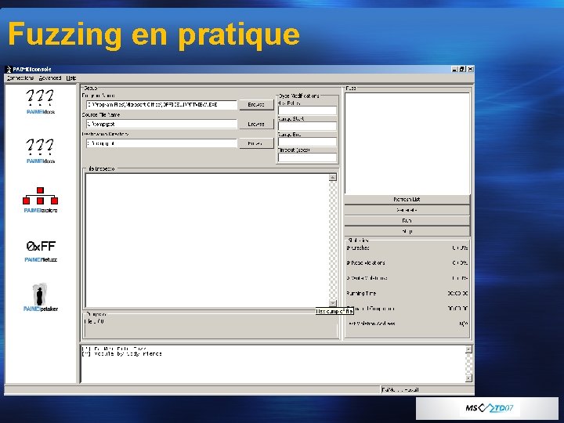Open the topmost PAIMEIdocs module icon
Viewport: 564px width, 423px height.
click(40, 101)
